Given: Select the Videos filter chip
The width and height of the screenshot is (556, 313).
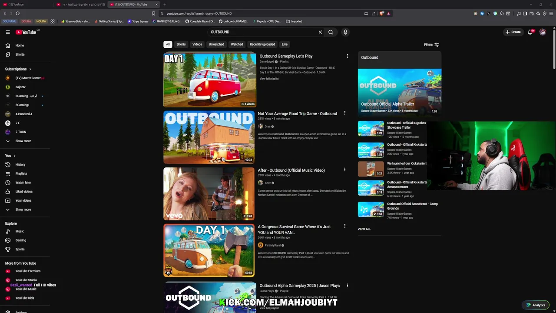Looking at the screenshot, I should (x=197, y=44).
